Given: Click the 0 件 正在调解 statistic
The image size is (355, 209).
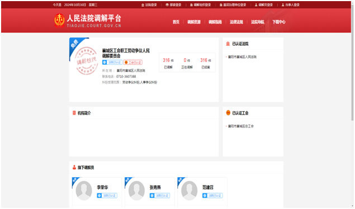Looking at the screenshot, I should point(187,63).
